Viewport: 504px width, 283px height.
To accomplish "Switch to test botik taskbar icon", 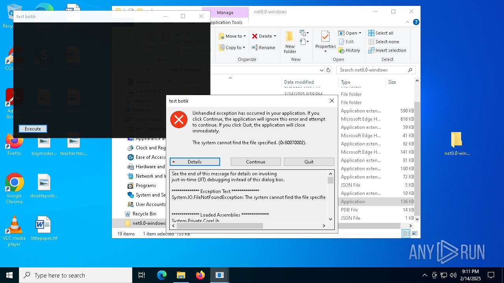I will (x=219, y=275).
